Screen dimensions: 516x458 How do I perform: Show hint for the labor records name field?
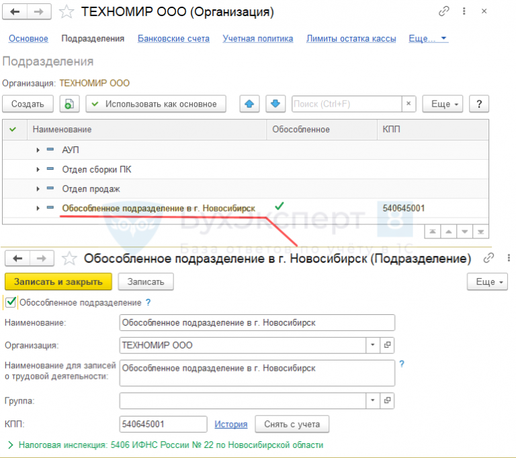click(x=402, y=364)
